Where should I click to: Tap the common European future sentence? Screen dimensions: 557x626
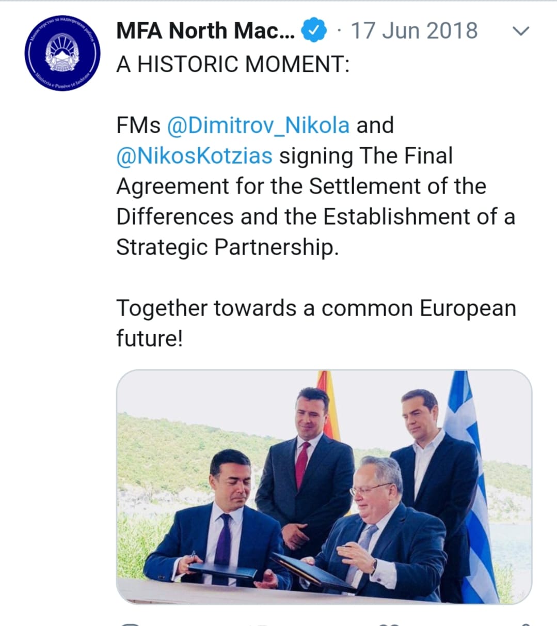pos(316,323)
